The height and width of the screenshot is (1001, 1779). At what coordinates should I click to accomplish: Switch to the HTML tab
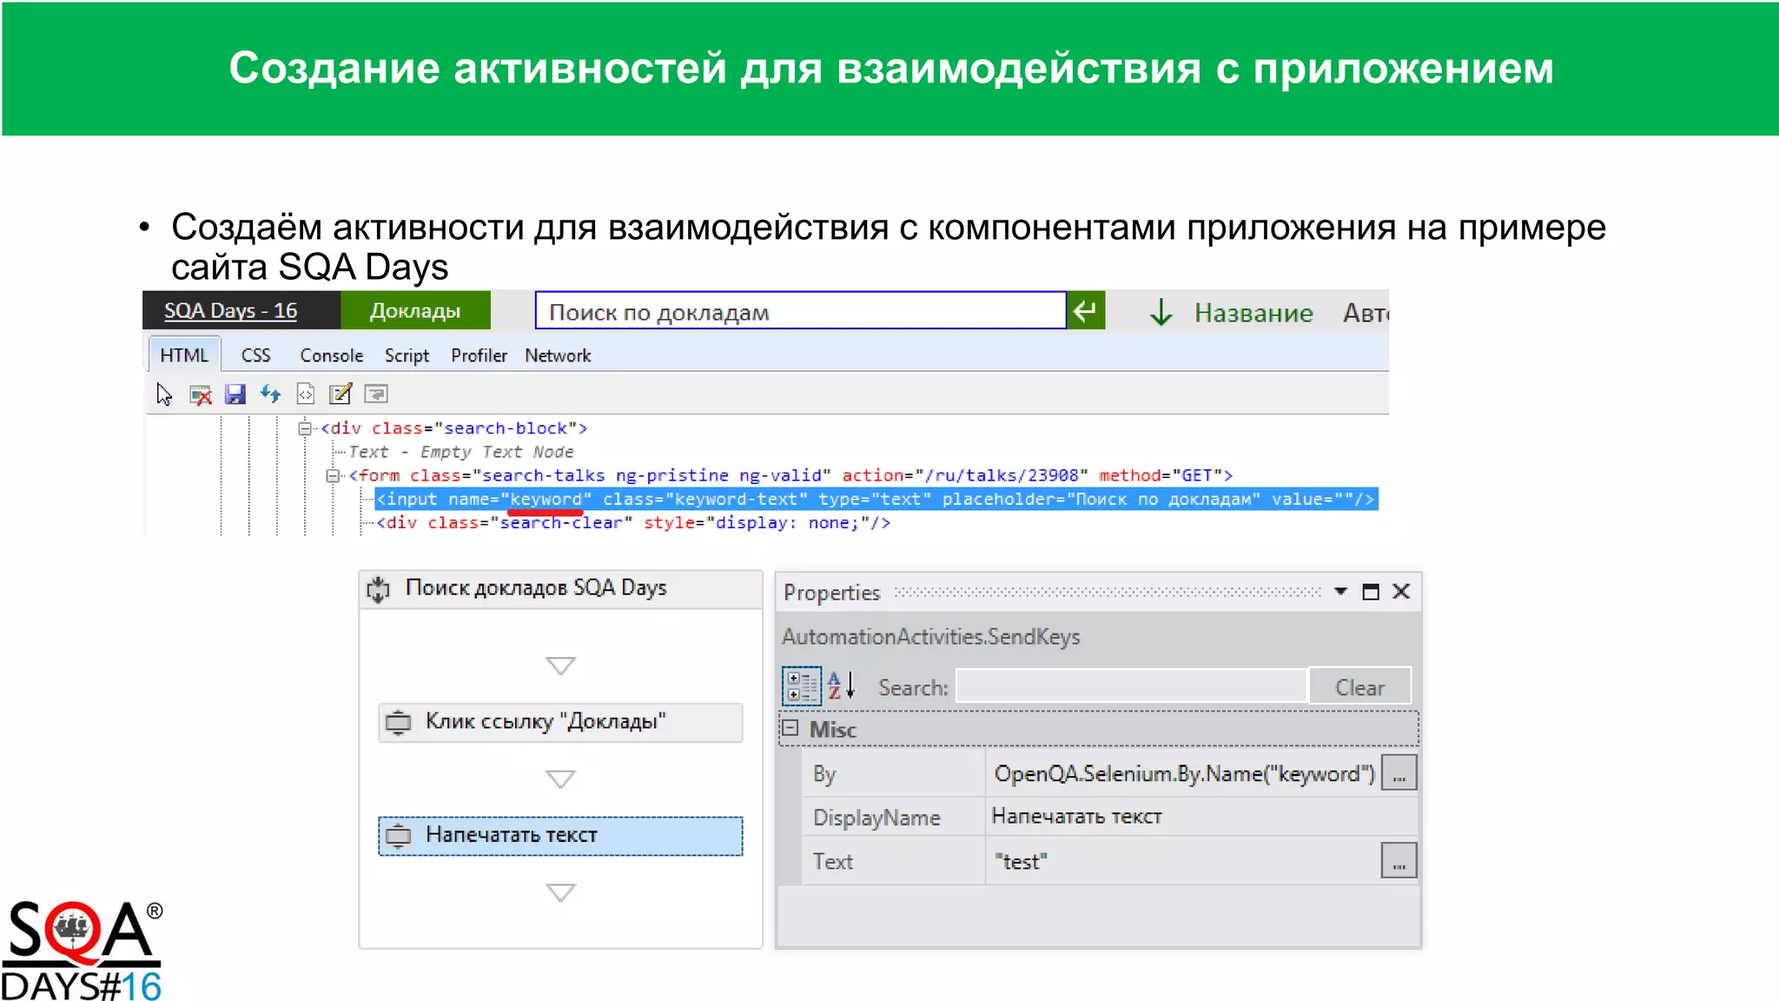[184, 355]
